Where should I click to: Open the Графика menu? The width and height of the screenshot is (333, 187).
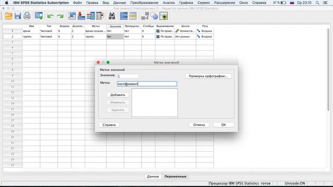[x=186, y=3]
